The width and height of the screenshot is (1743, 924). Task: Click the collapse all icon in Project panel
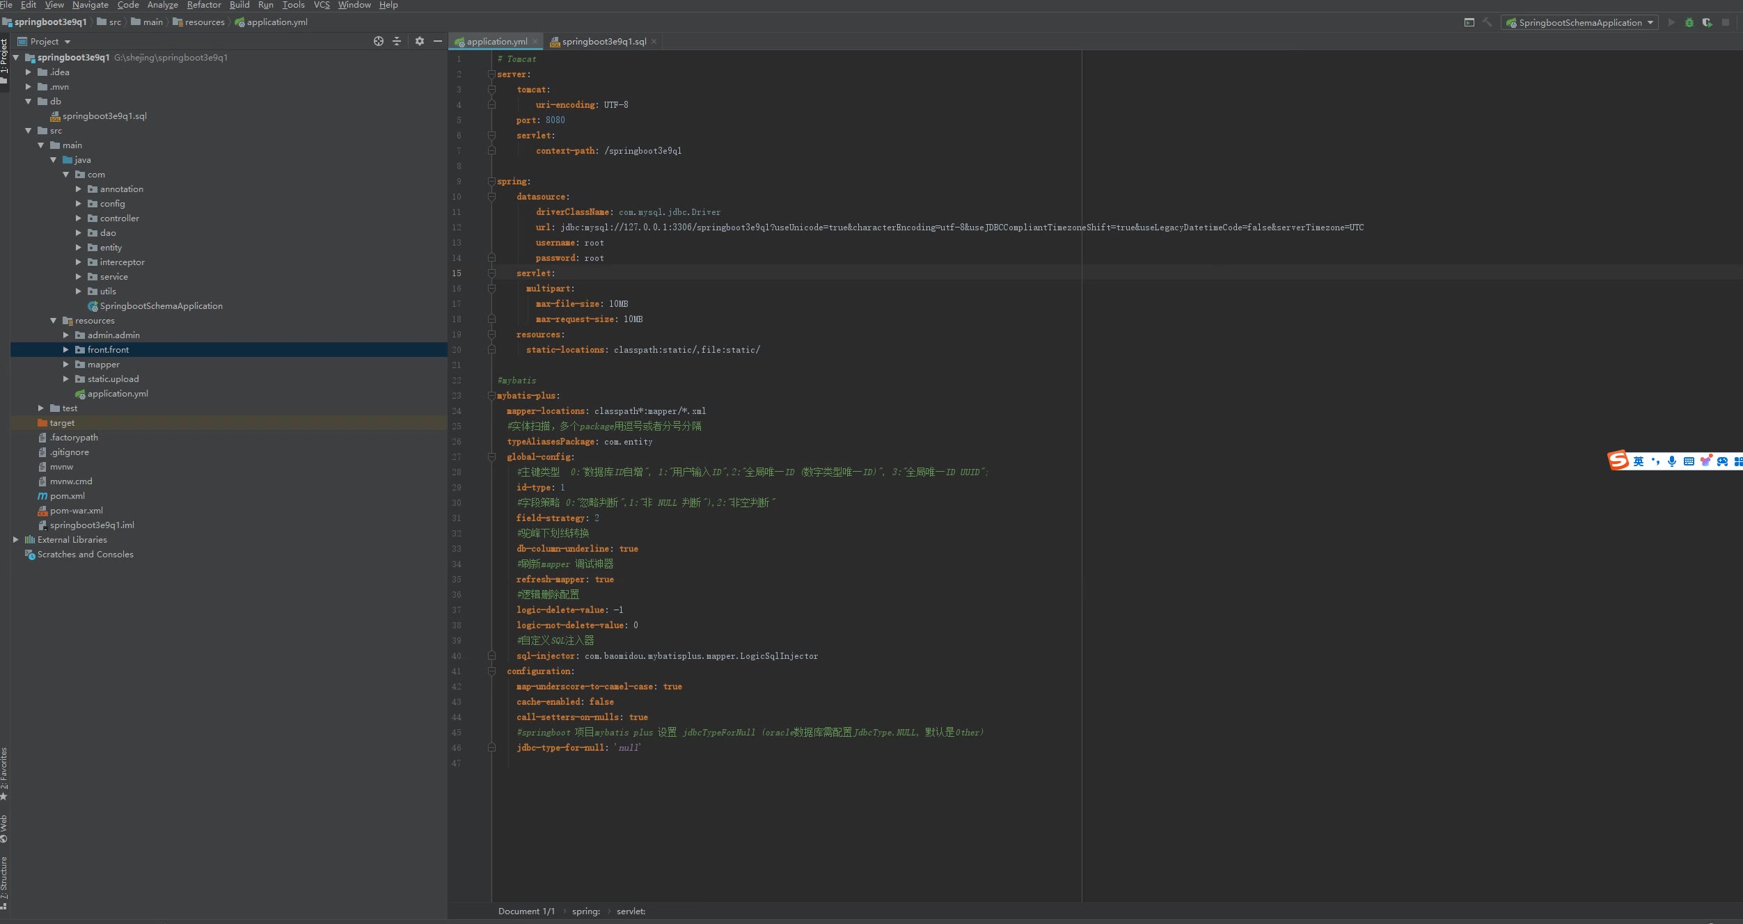point(397,41)
